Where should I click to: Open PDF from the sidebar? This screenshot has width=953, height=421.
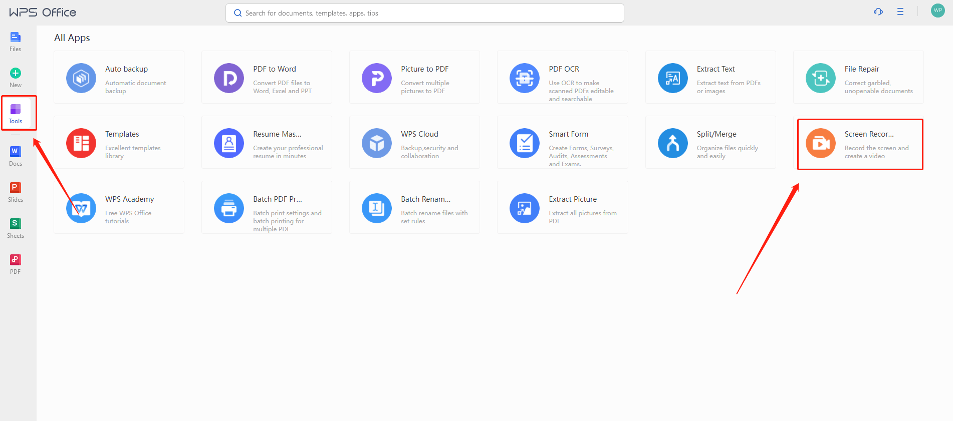pos(16,259)
